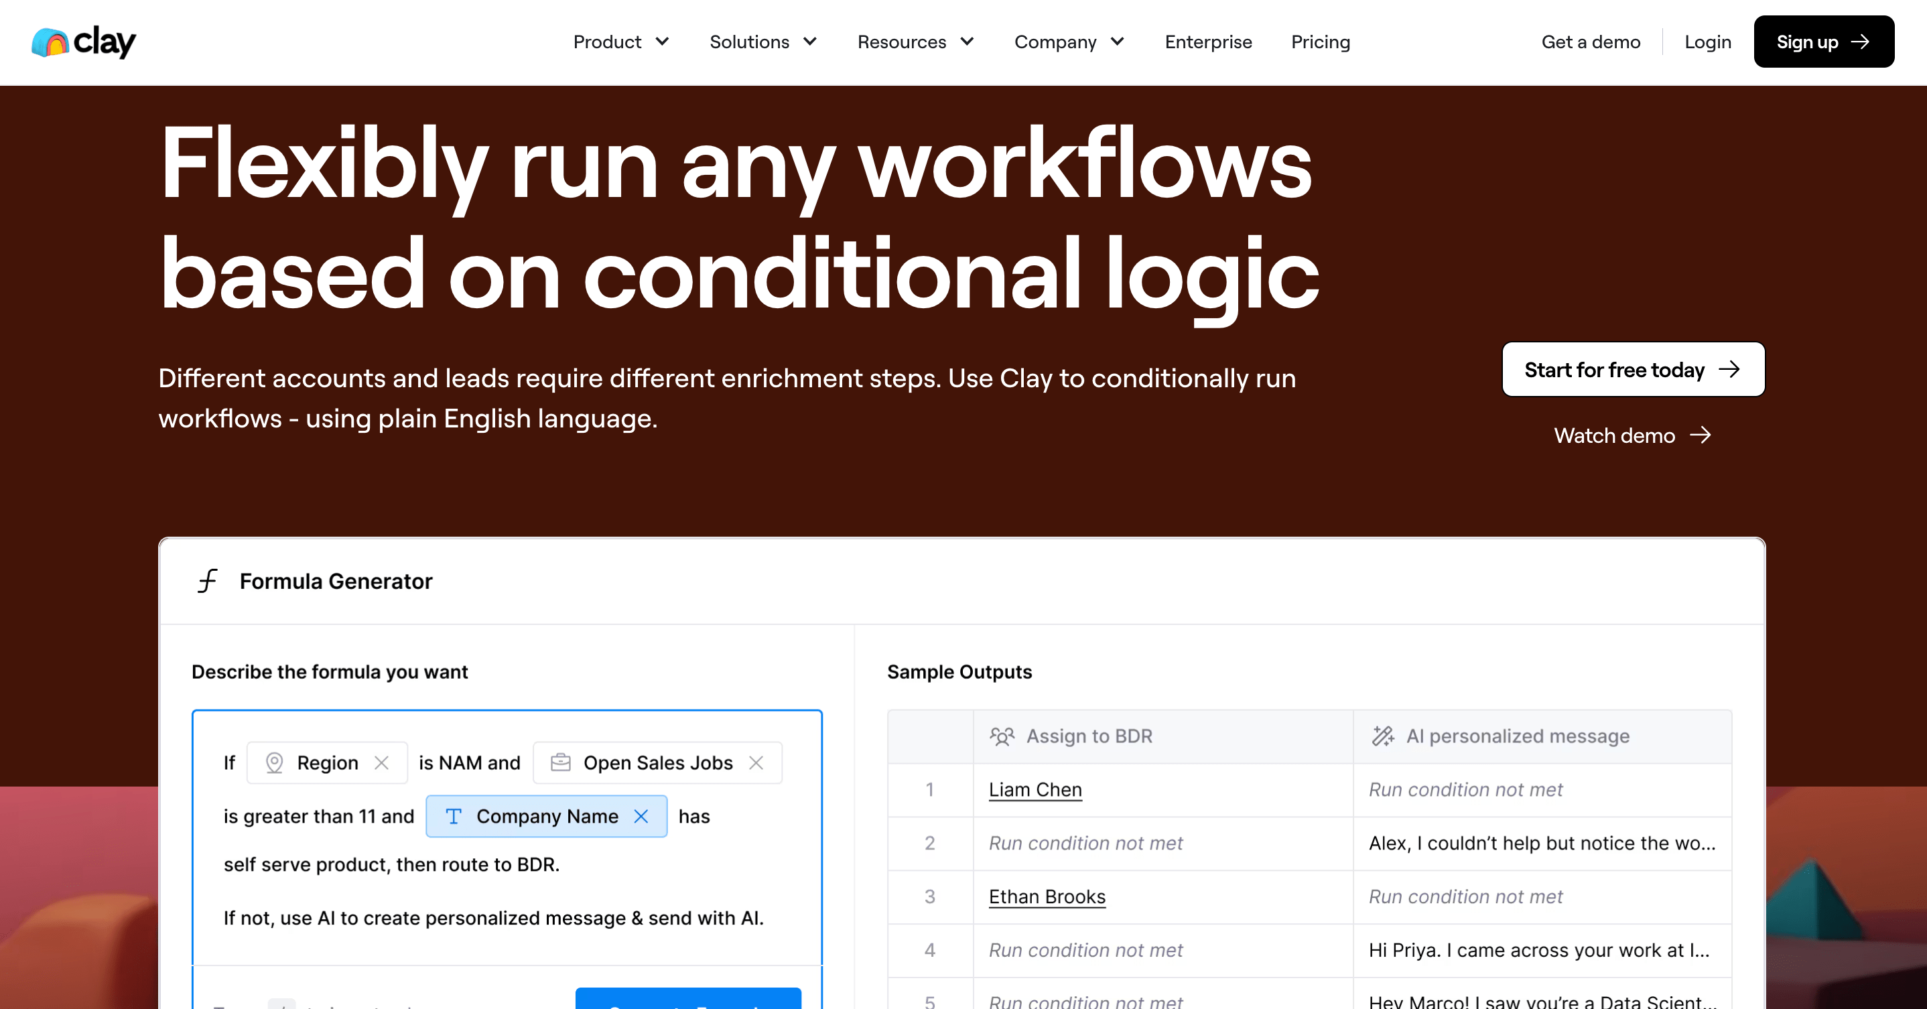Open the Pricing page
The height and width of the screenshot is (1009, 1927).
tap(1321, 42)
